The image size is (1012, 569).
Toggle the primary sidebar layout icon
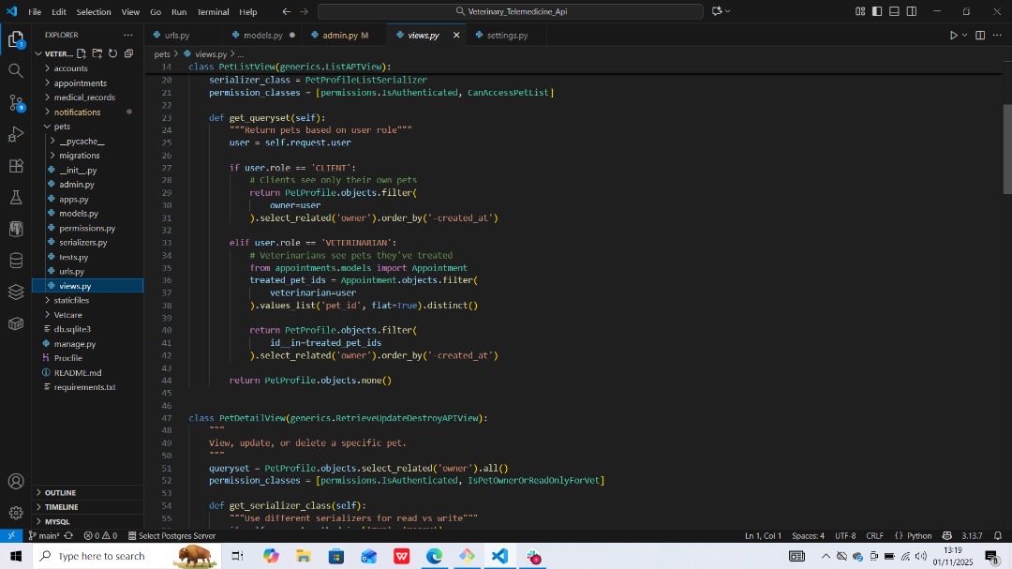point(876,11)
